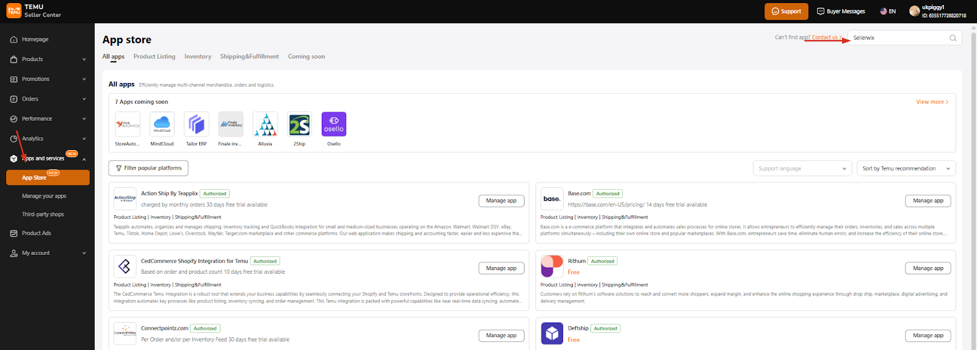This screenshot has width=977, height=350.
Task: Click Manage app for Base.com
Action: 928,201
